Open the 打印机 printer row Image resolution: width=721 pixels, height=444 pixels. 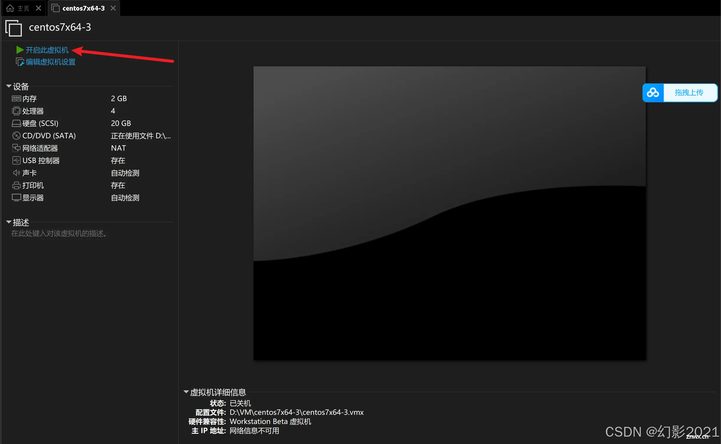tap(92, 185)
